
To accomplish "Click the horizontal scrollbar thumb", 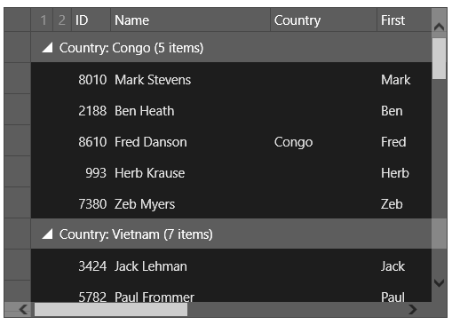I will pyautogui.click(x=111, y=309).
